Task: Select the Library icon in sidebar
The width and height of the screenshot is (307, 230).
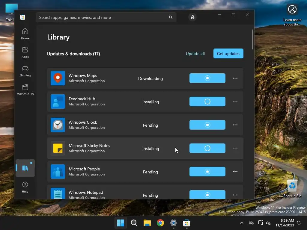Action: pyautogui.click(x=25, y=168)
